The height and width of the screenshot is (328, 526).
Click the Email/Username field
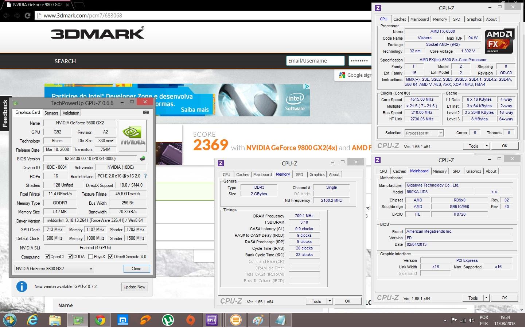pyautogui.click(x=315, y=61)
